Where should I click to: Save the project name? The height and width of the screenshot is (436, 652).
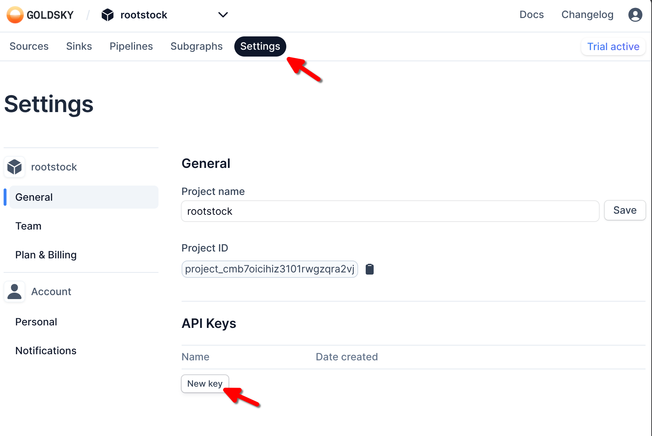pos(625,210)
